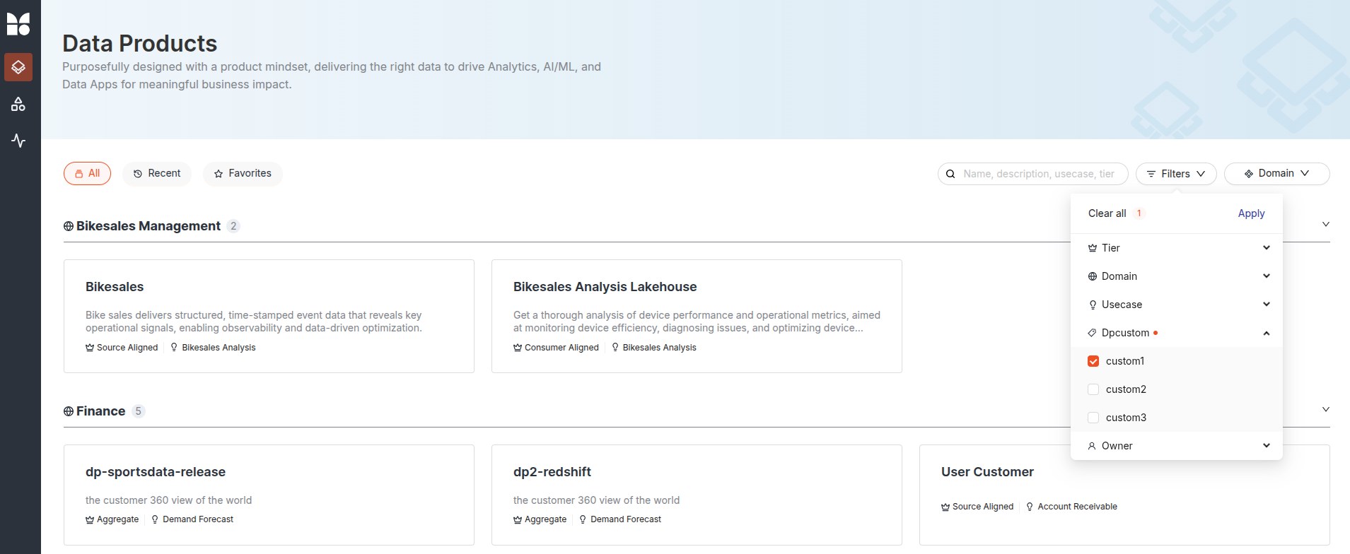Image resolution: width=1350 pixels, height=554 pixels.
Task: Open the Domain dropdown button
Action: 1276,174
